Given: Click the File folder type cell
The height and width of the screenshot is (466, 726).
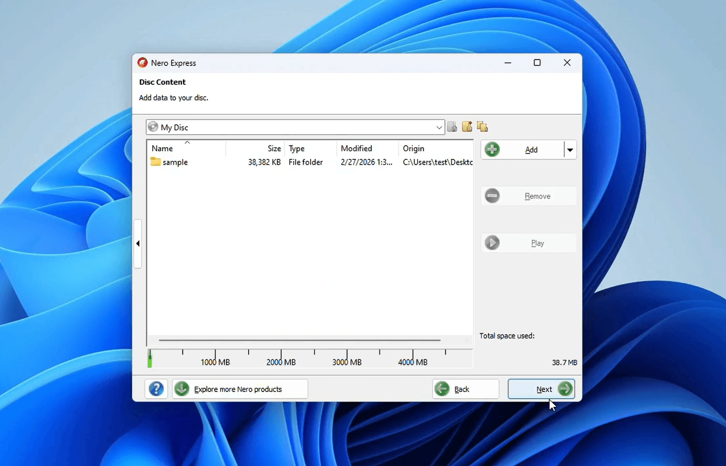Looking at the screenshot, I should pos(306,162).
